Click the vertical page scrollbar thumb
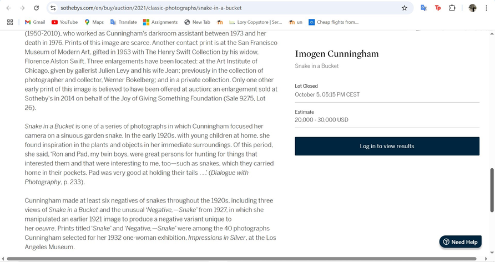 (x=492, y=189)
